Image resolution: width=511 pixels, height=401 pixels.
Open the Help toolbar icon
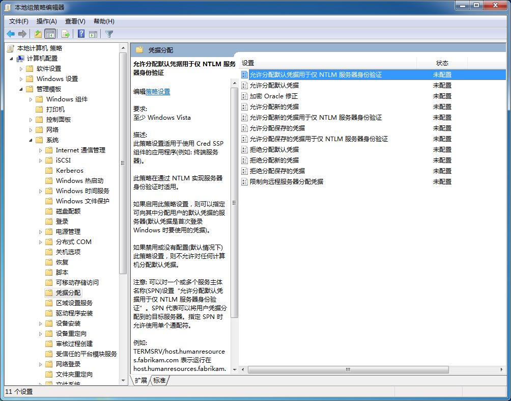coord(81,34)
